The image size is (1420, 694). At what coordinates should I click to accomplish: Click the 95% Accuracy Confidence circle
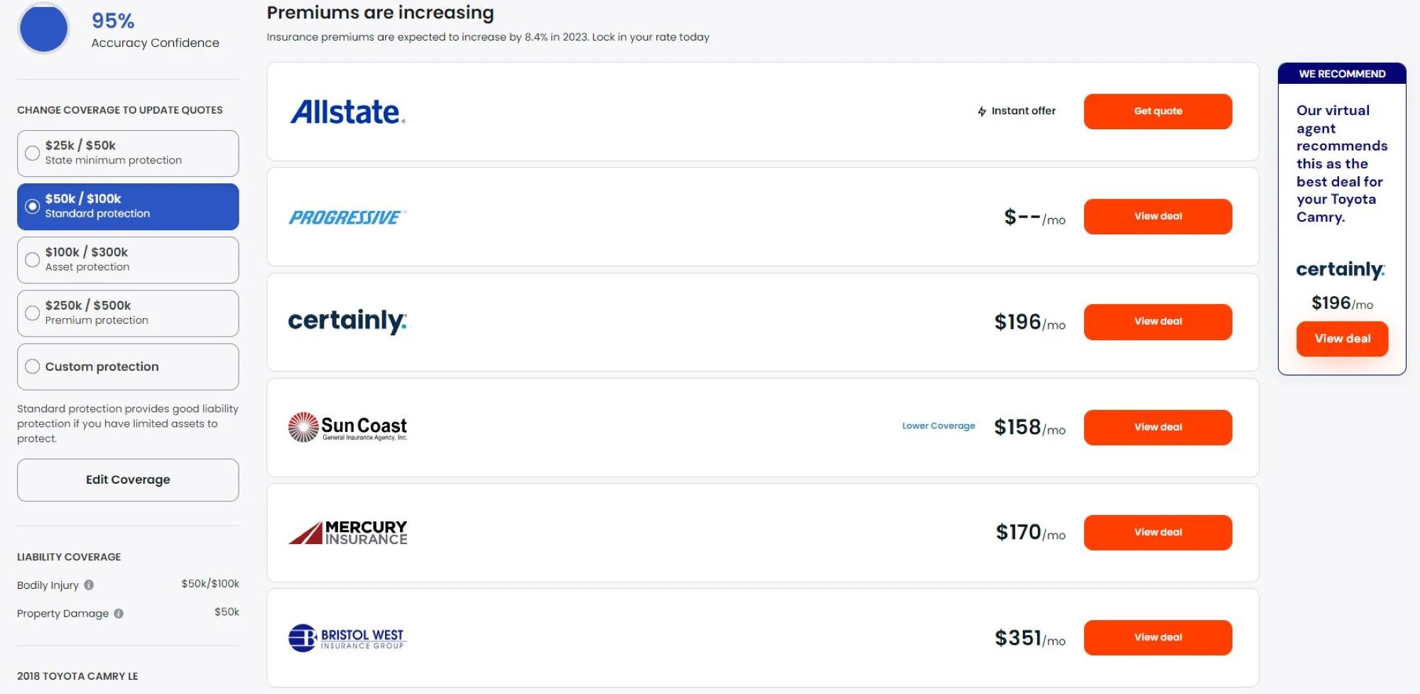43,28
